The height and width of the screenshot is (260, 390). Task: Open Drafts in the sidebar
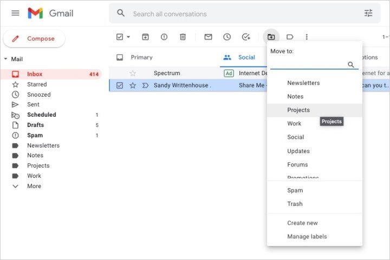(51, 125)
